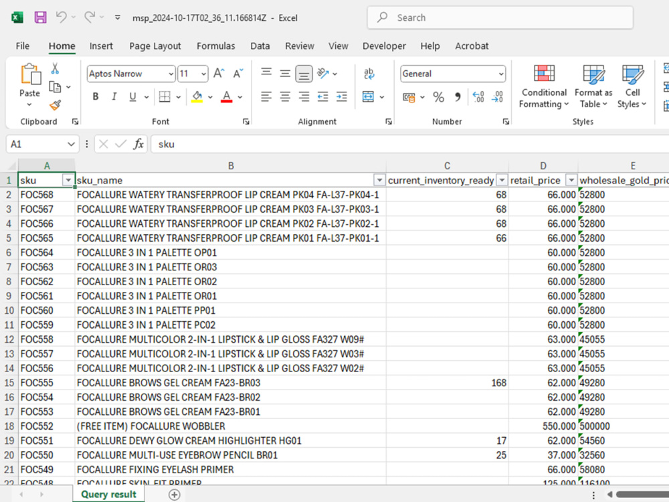Open Clipboard pane launcher

(75, 122)
